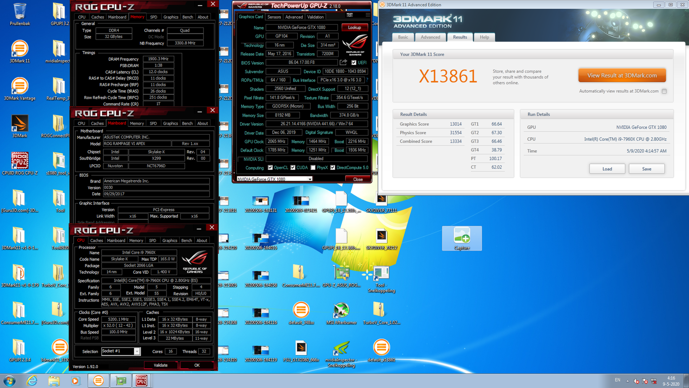
Task: Toggle the OpenCL checkbox
Action: point(270,167)
